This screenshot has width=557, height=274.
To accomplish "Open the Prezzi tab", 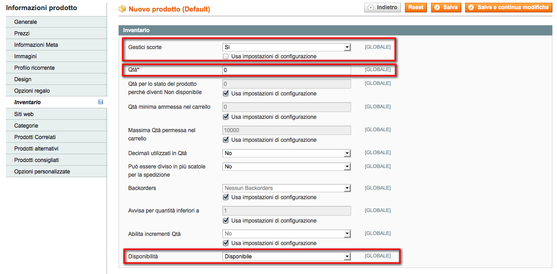I will coord(22,34).
